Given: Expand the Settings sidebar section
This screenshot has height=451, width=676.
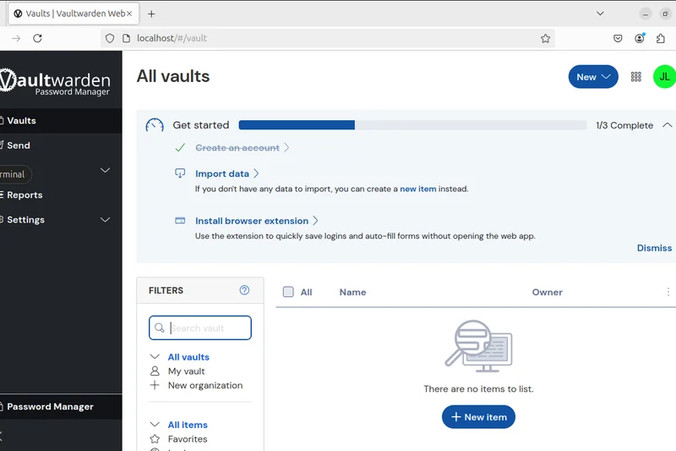Looking at the screenshot, I should pos(106,219).
